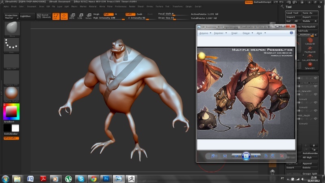
Task: Open the Zplugin menu
Action: pos(188,7)
